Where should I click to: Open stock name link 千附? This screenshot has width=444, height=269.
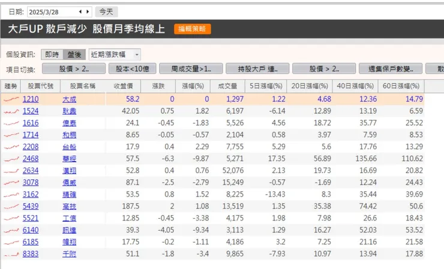pyautogui.click(x=70, y=254)
